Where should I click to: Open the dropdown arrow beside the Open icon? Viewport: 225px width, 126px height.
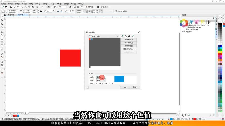8,7
